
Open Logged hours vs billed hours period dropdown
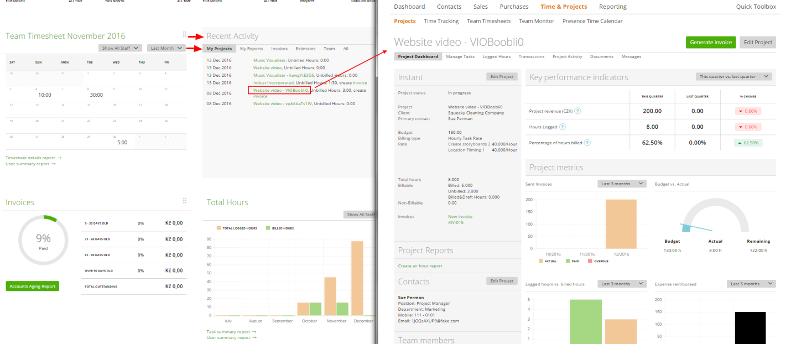pyautogui.click(x=622, y=284)
